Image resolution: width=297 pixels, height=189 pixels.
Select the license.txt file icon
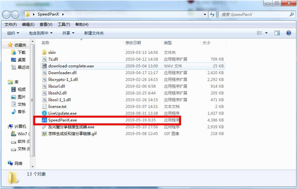[x=45, y=107]
